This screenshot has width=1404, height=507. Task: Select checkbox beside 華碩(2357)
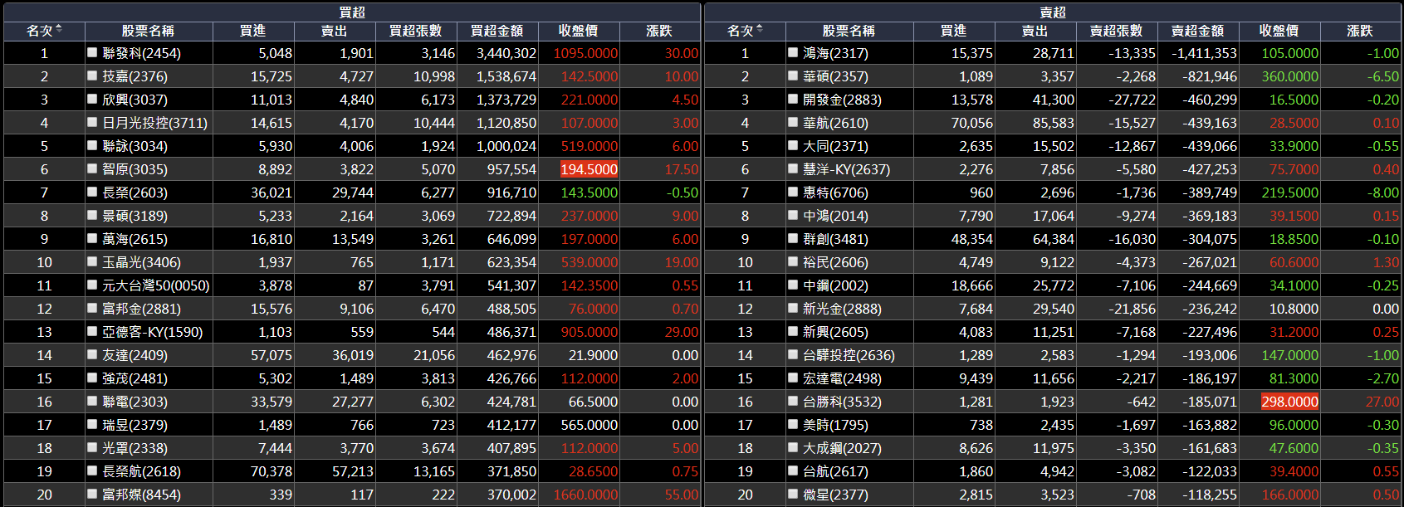tap(793, 76)
